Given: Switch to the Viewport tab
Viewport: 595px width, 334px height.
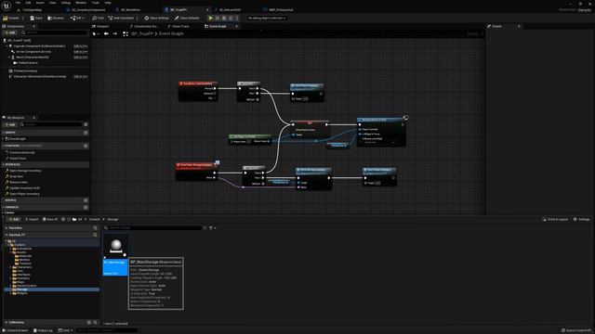Looking at the screenshot, I should 101,27.
